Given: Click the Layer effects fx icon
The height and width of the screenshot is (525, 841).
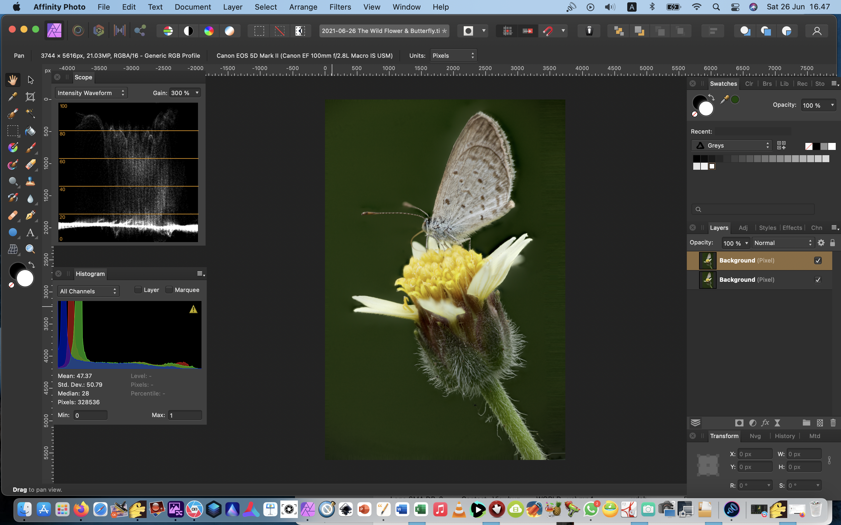Looking at the screenshot, I should pyautogui.click(x=765, y=423).
